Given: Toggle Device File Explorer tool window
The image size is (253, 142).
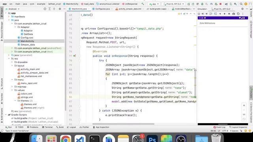Looking at the screenshot, I should click(251, 113).
